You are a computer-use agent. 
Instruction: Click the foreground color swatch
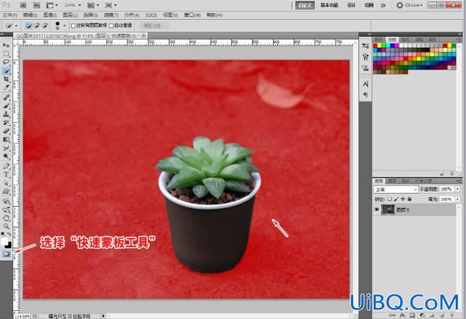(4, 241)
